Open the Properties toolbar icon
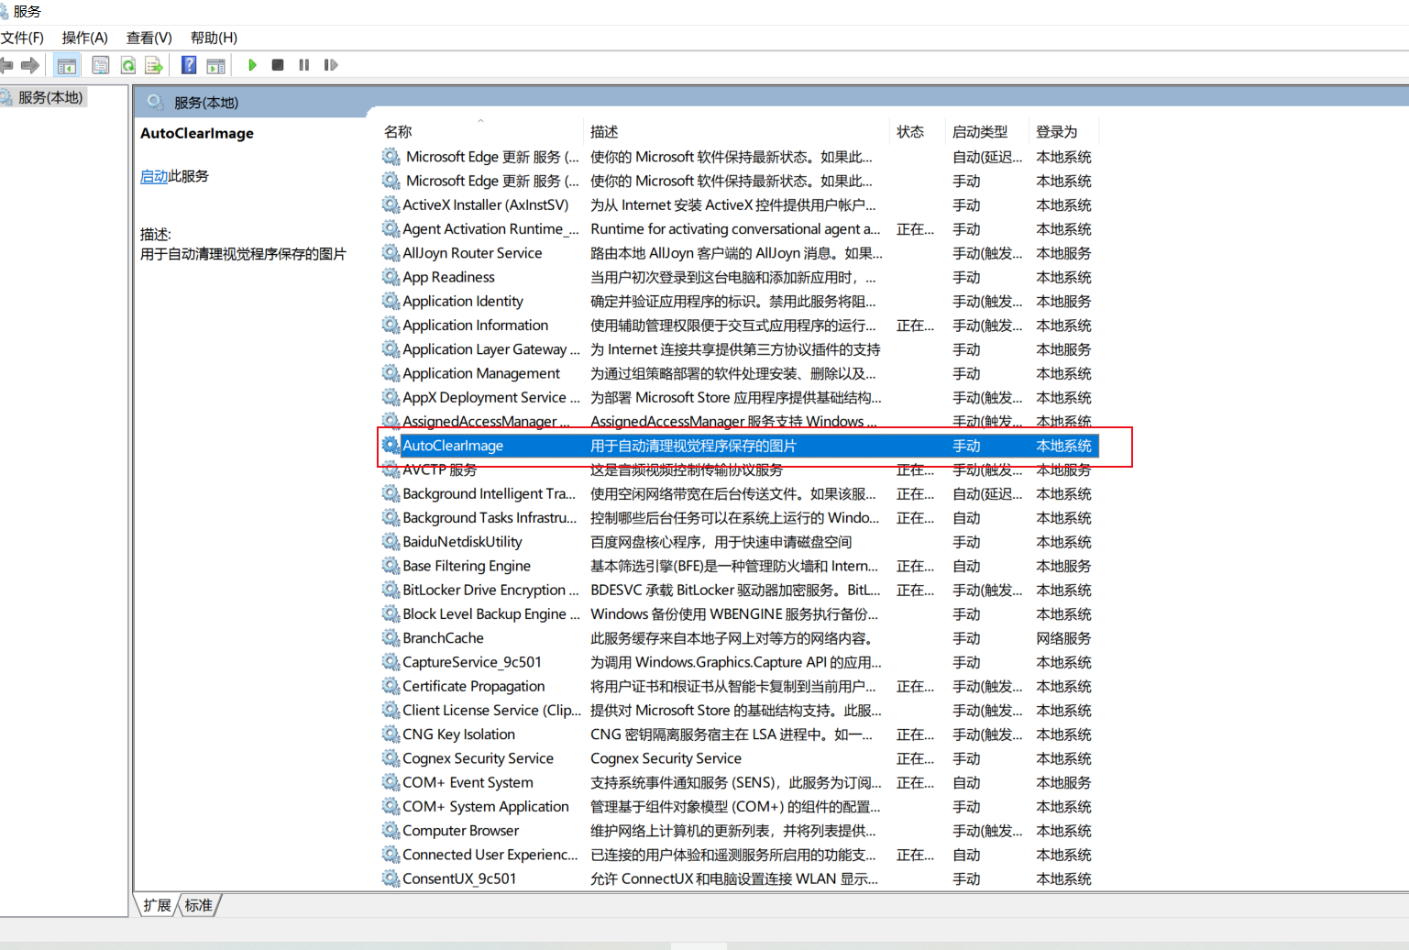Screen dimensions: 1409x950 pyautogui.click(x=101, y=65)
